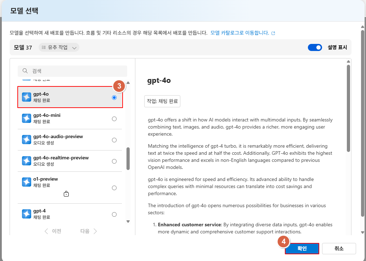Click the 모델 37 count label
The image size is (366, 261).
pyautogui.click(x=23, y=47)
